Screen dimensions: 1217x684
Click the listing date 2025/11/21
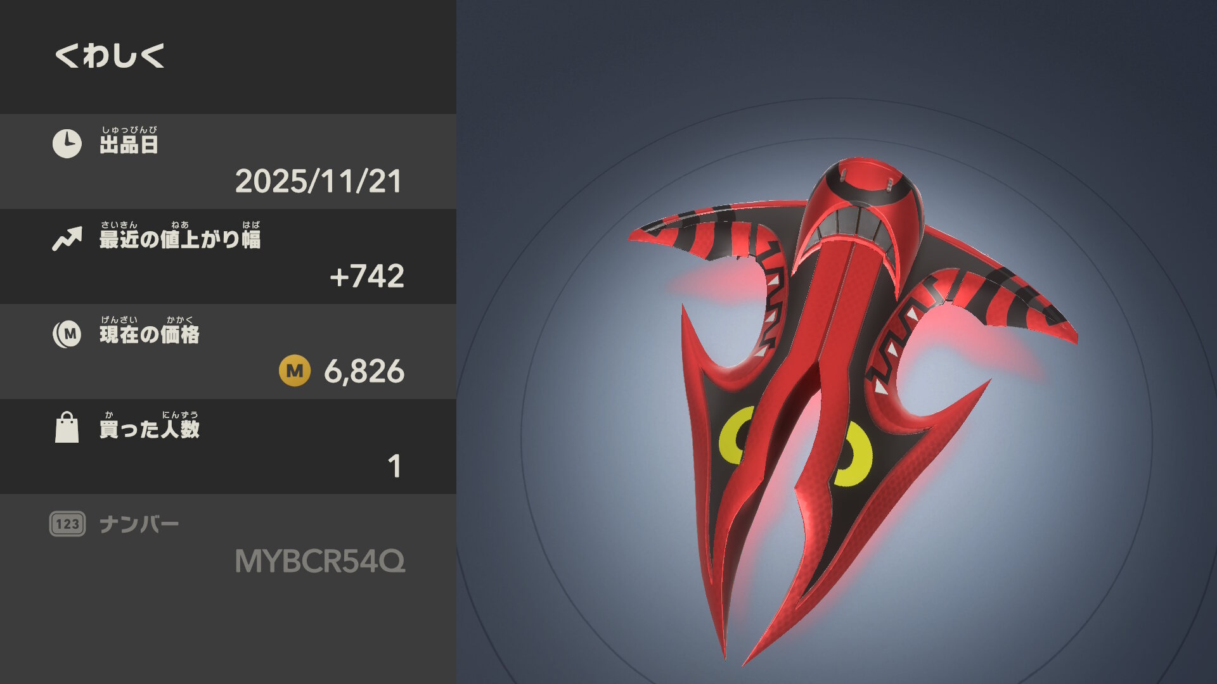(319, 181)
